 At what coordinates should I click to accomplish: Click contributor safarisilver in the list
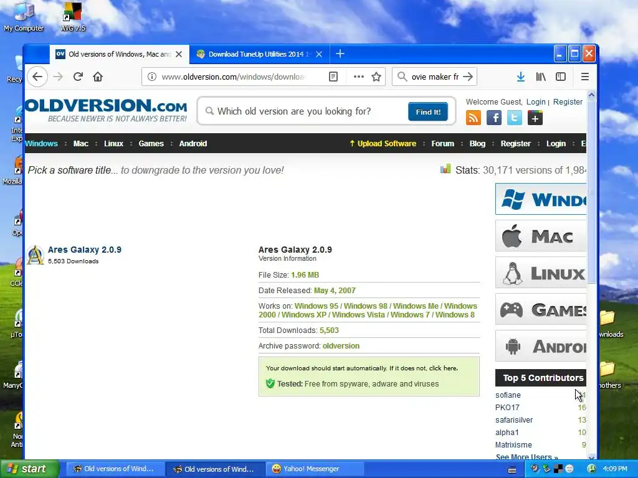tap(514, 420)
